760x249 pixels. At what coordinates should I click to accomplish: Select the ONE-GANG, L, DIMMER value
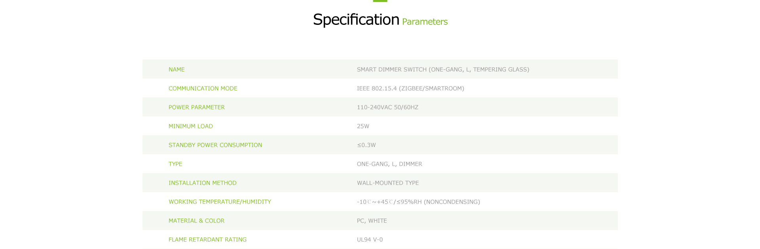pos(389,164)
